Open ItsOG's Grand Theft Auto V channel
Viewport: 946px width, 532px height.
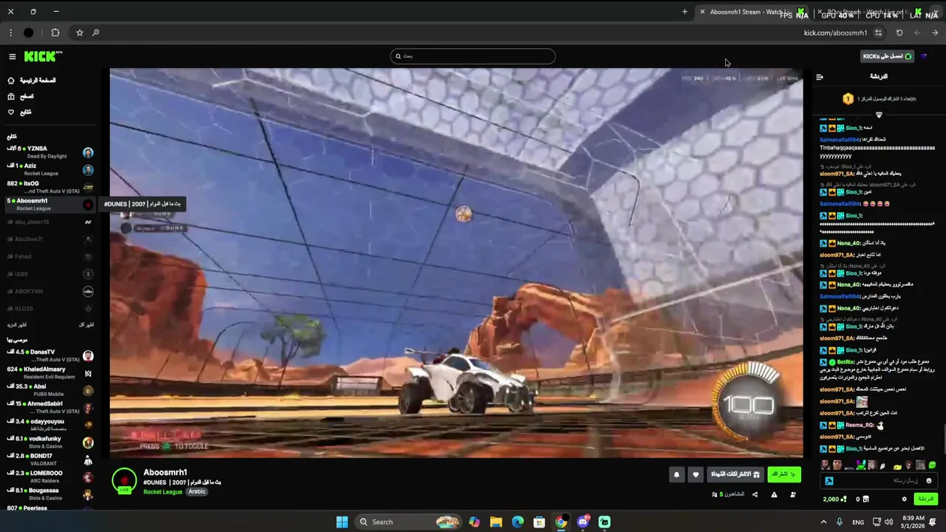50,187
